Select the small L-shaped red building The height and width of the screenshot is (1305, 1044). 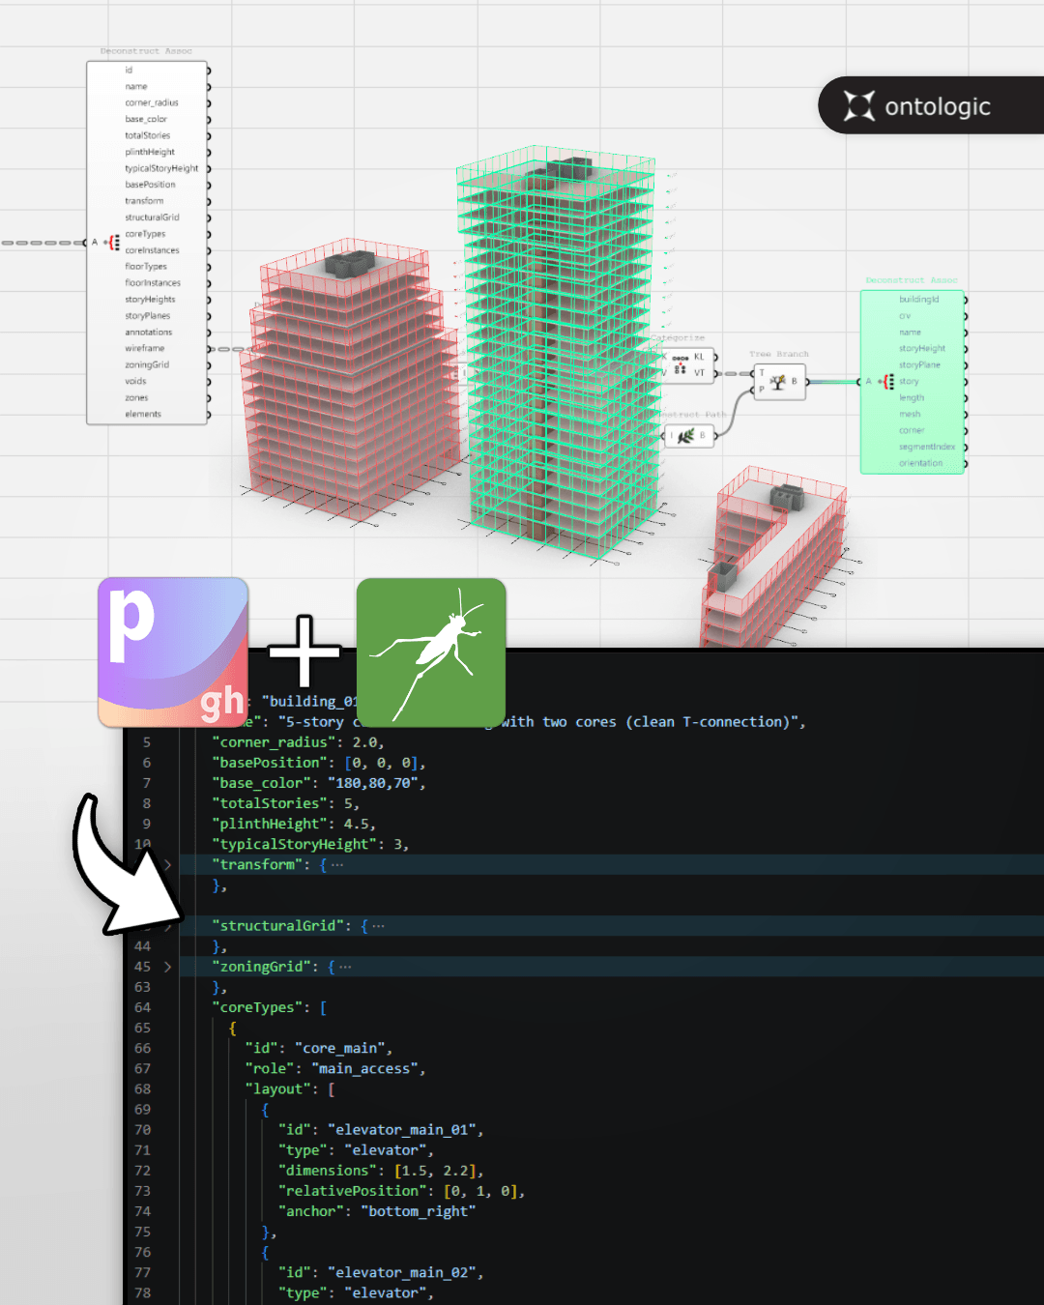pos(773,557)
